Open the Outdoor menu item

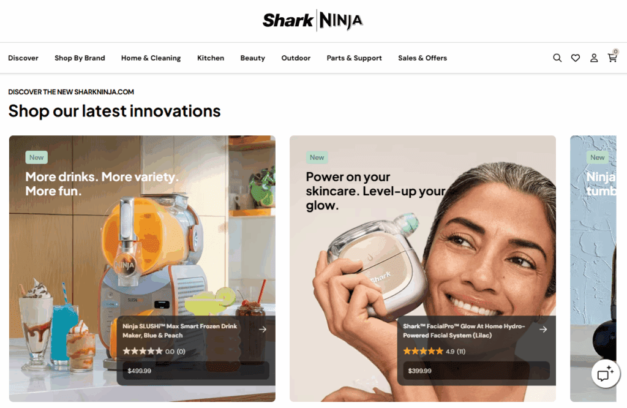[x=296, y=58]
